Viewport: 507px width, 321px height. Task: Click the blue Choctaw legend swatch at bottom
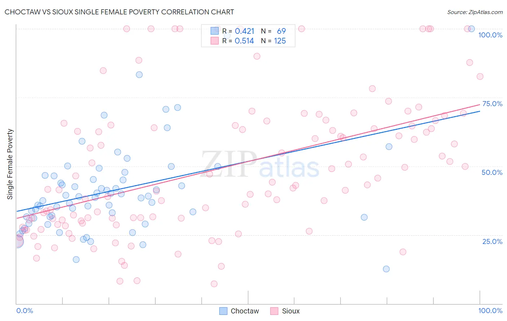click(x=224, y=311)
